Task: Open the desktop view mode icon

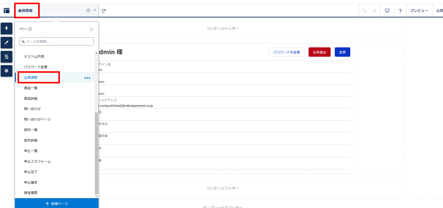Action: point(387,11)
